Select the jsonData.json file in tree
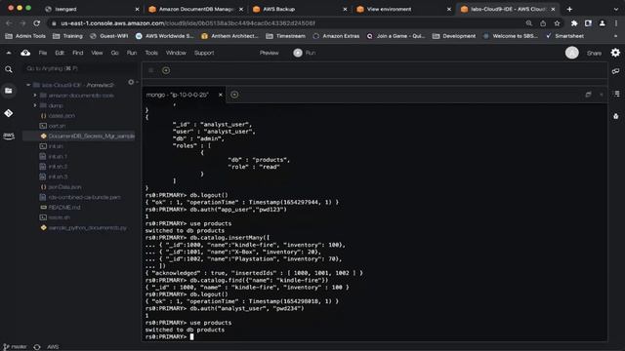Image resolution: width=625 pixels, height=351 pixels. pos(64,186)
